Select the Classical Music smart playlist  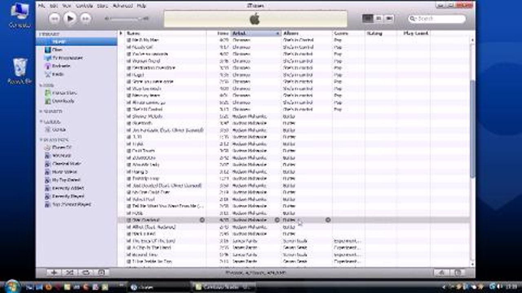pyautogui.click(x=66, y=164)
